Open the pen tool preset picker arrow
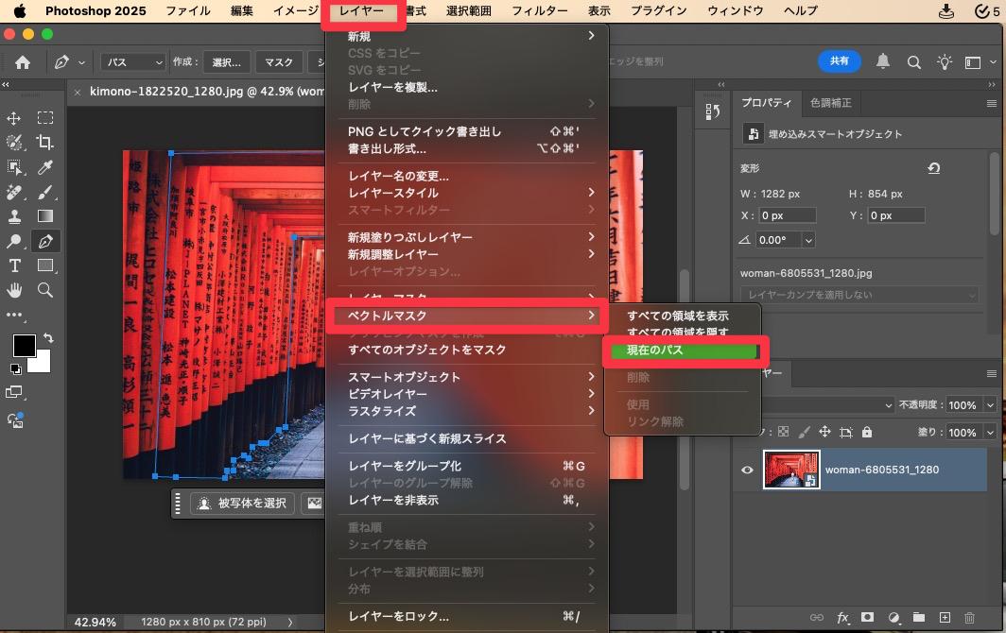Image resolution: width=1006 pixels, height=633 pixels. coord(81,63)
